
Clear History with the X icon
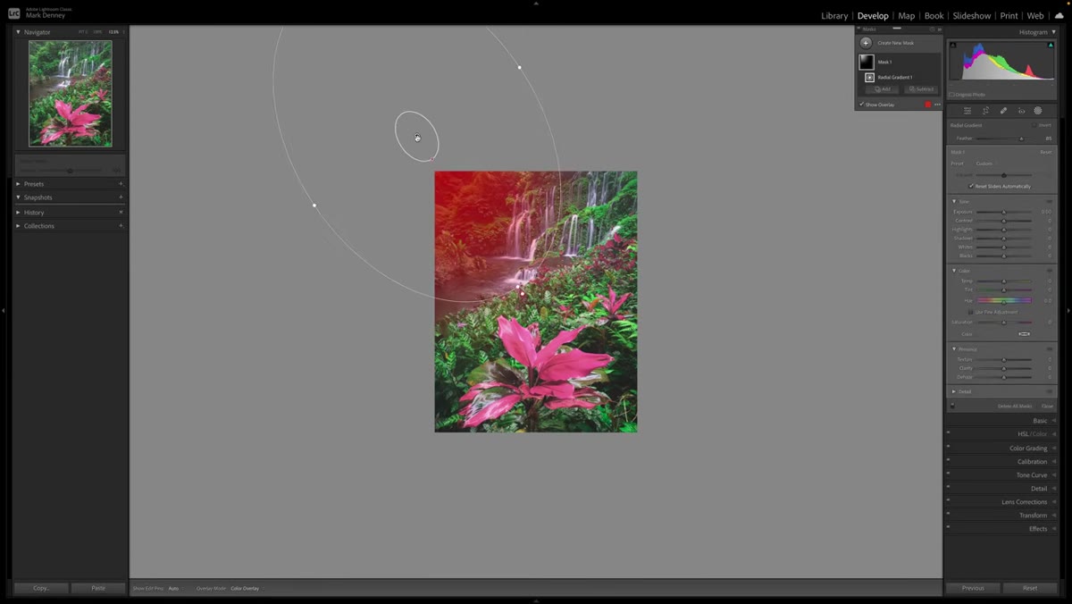click(x=121, y=213)
